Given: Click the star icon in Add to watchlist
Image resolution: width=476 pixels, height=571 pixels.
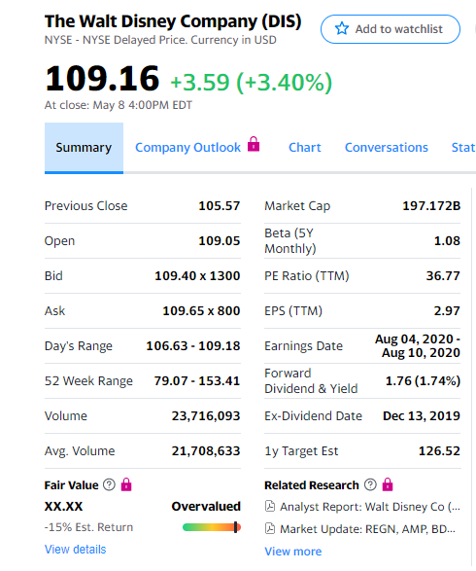Looking at the screenshot, I should coord(341,28).
